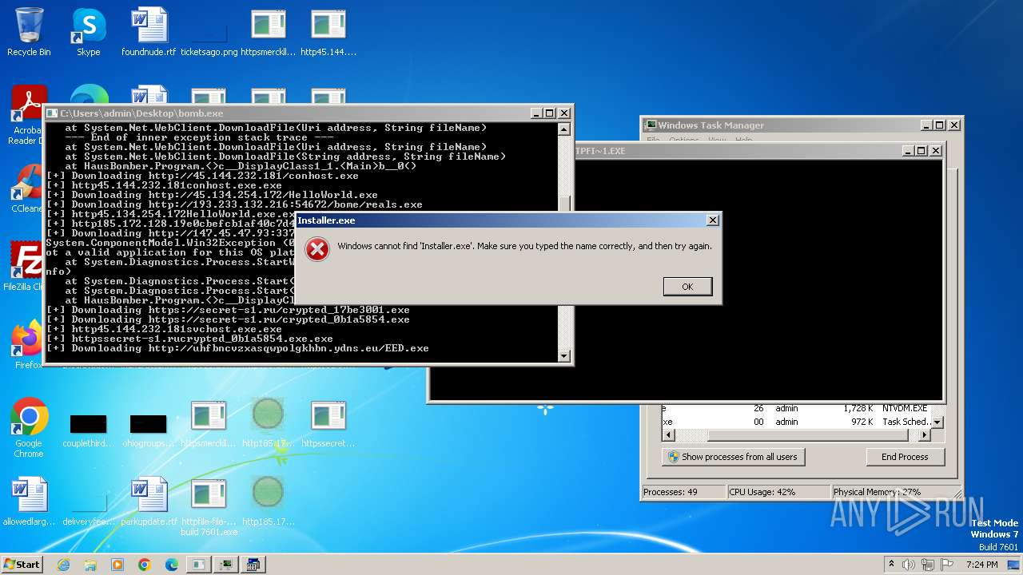Viewport: 1023px width, 575px height.
Task: Select the httpsmerckll executable icon in top row
Action: coord(269,32)
